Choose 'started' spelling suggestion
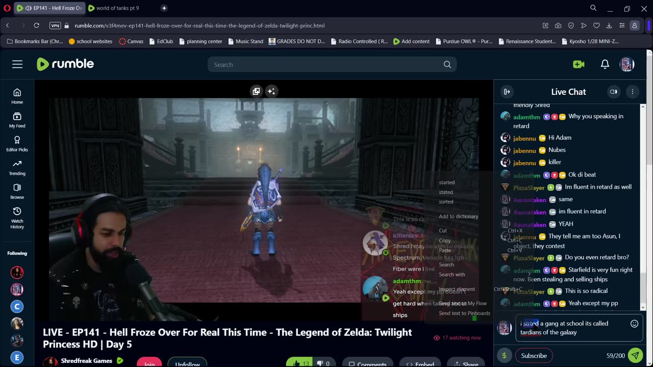653x367 pixels. click(447, 182)
